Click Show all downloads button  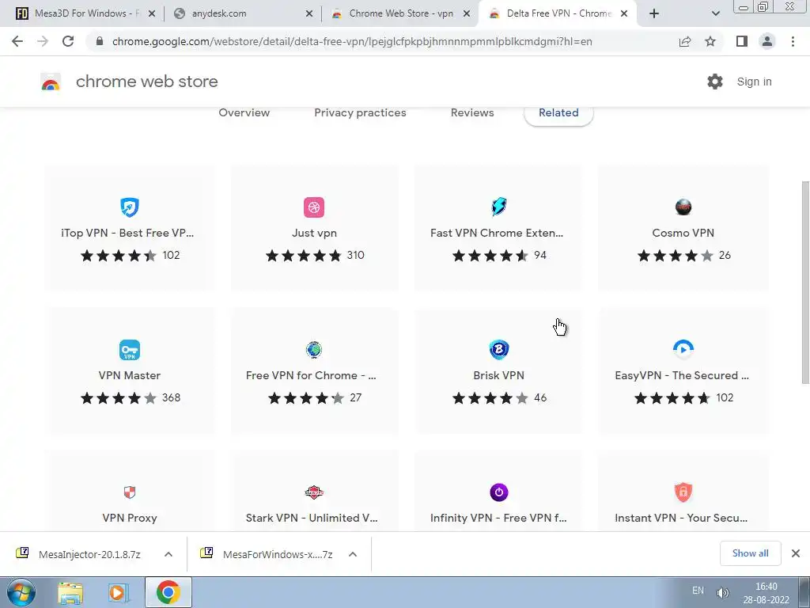(x=750, y=553)
